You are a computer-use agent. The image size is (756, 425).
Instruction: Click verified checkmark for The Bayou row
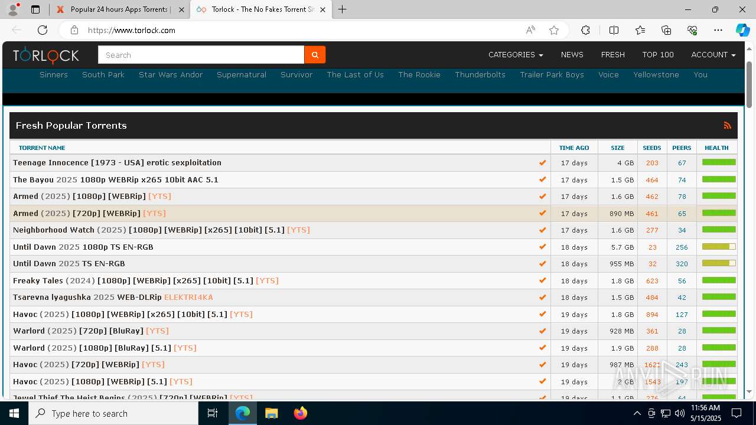click(x=542, y=179)
